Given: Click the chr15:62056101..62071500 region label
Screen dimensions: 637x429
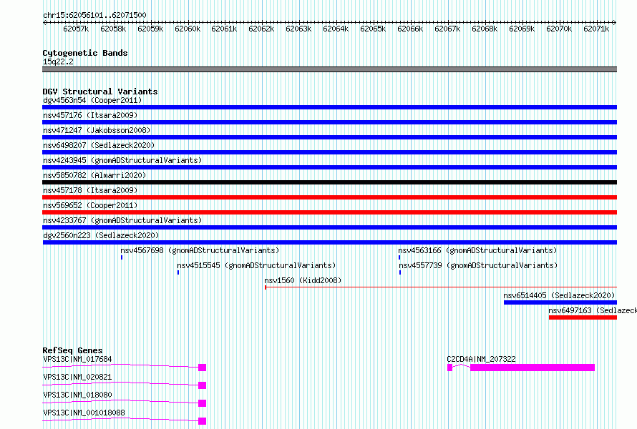Looking at the screenshot, I should 94,15.
